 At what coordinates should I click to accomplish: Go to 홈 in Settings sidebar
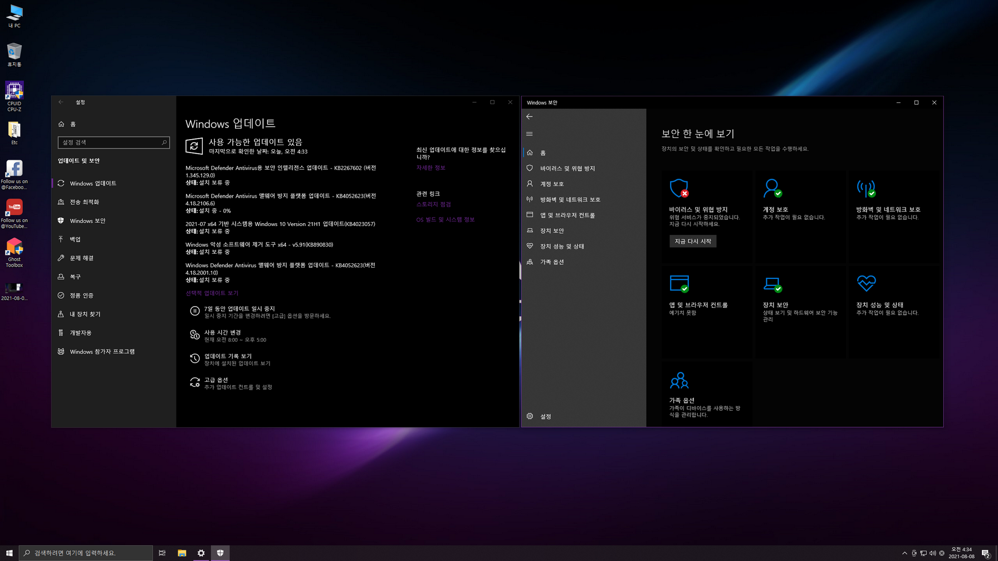[114, 124]
